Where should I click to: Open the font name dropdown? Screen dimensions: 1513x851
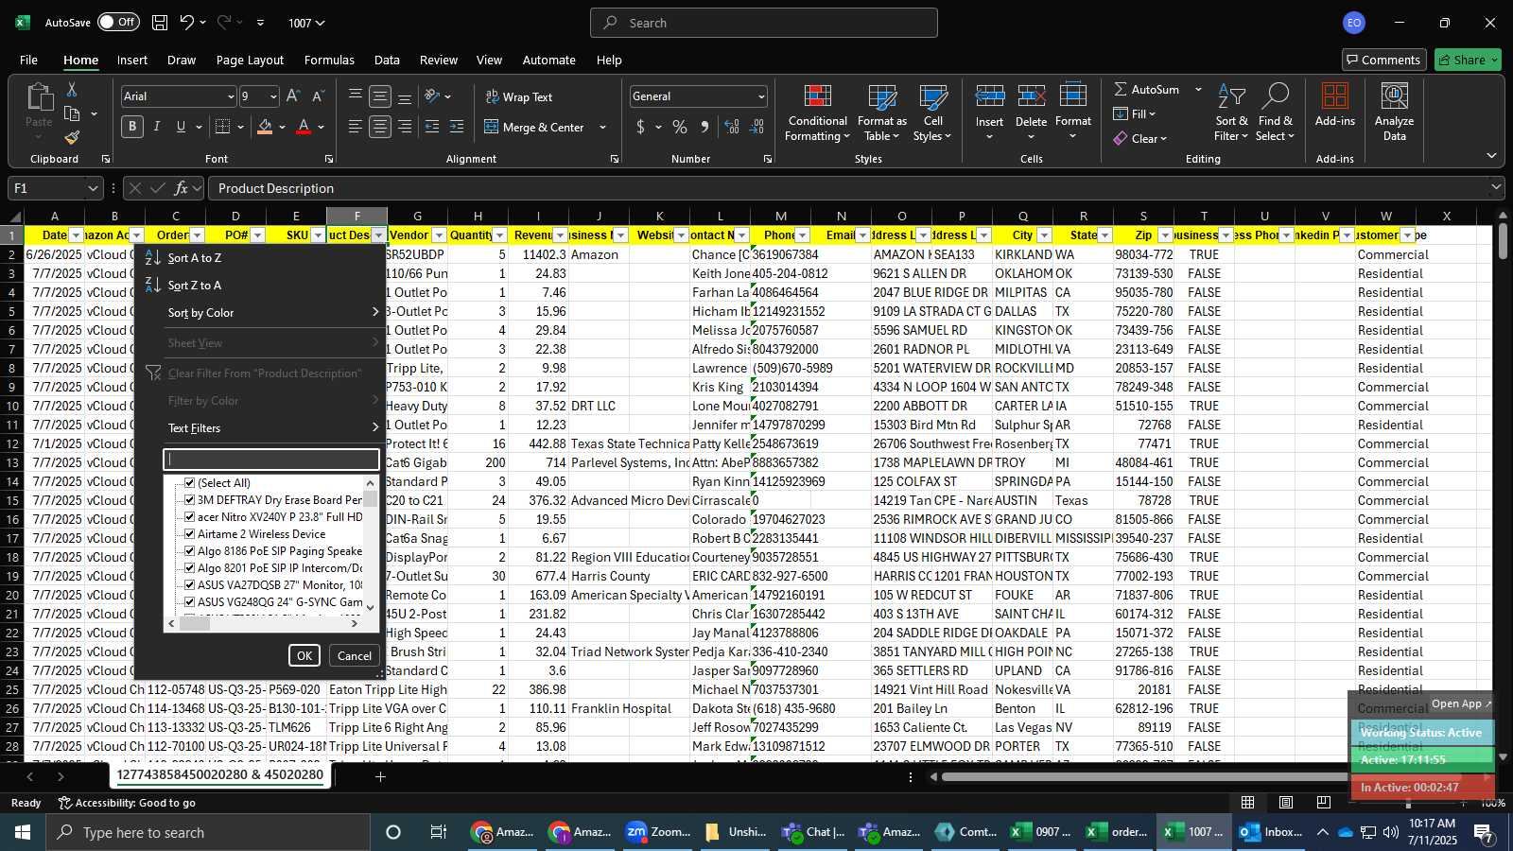230,96
